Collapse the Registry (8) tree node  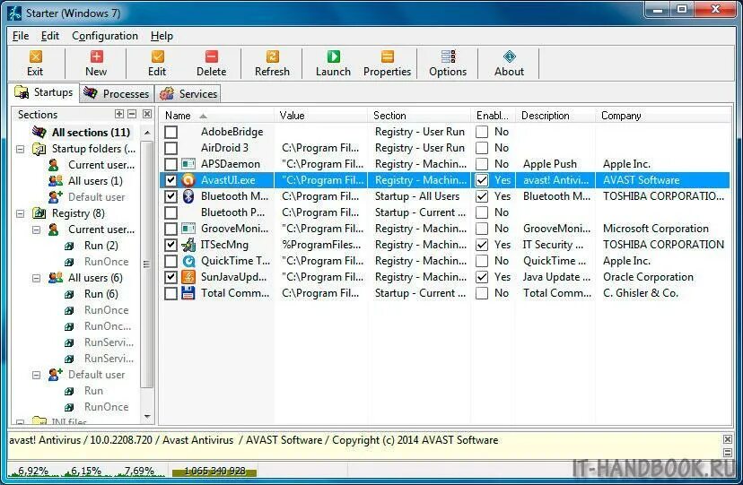pyautogui.click(x=21, y=213)
